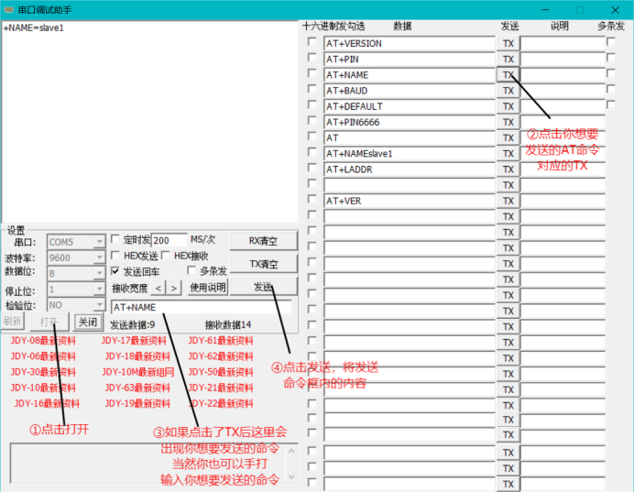The width and height of the screenshot is (634, 492).
Task: Open the 停止位 1 dropdown
Action: tap(100, 289)
